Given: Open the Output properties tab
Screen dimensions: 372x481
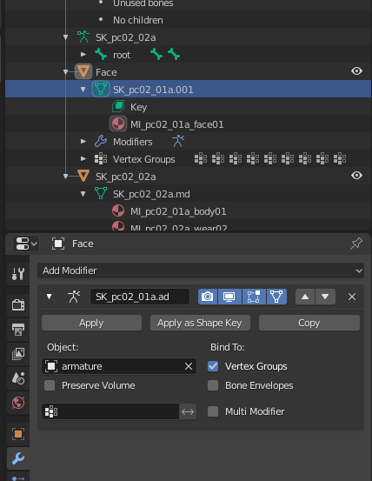Looking at the screenshot, I should click(18, 330).
